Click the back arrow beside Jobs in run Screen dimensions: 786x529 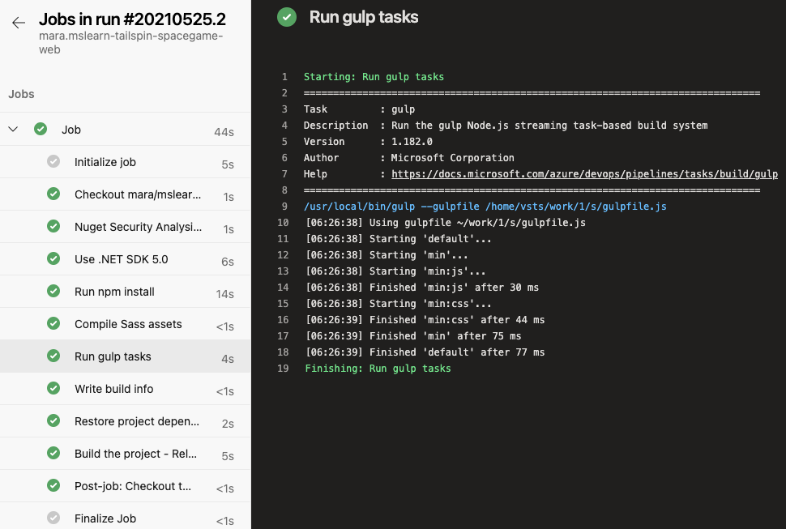point(18,23)
